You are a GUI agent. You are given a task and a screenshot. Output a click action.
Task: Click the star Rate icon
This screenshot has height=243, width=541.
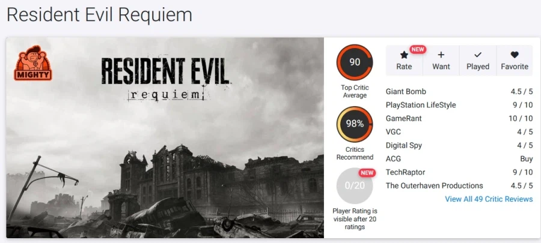pyautogui.click(x=404, y=55)
